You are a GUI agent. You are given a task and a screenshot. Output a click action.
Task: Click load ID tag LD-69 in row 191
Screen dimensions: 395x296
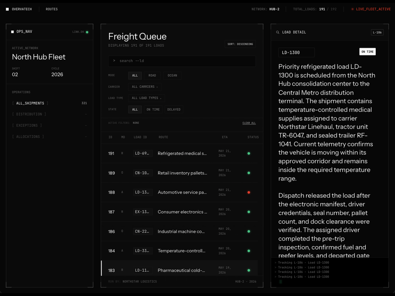143,153
